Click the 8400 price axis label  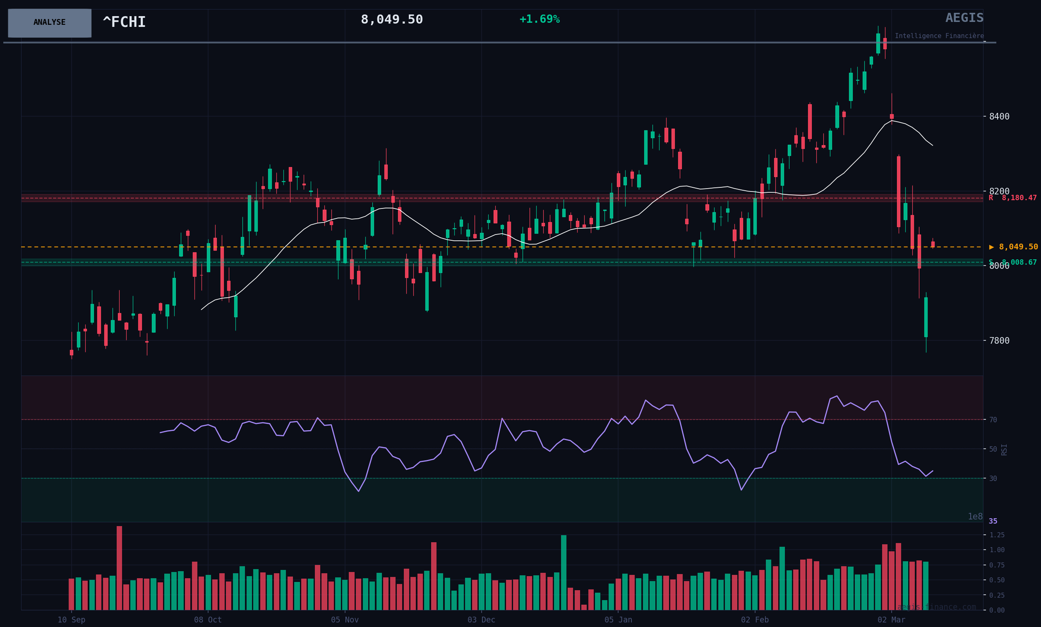pyautogui.click(x=999, y=117)
